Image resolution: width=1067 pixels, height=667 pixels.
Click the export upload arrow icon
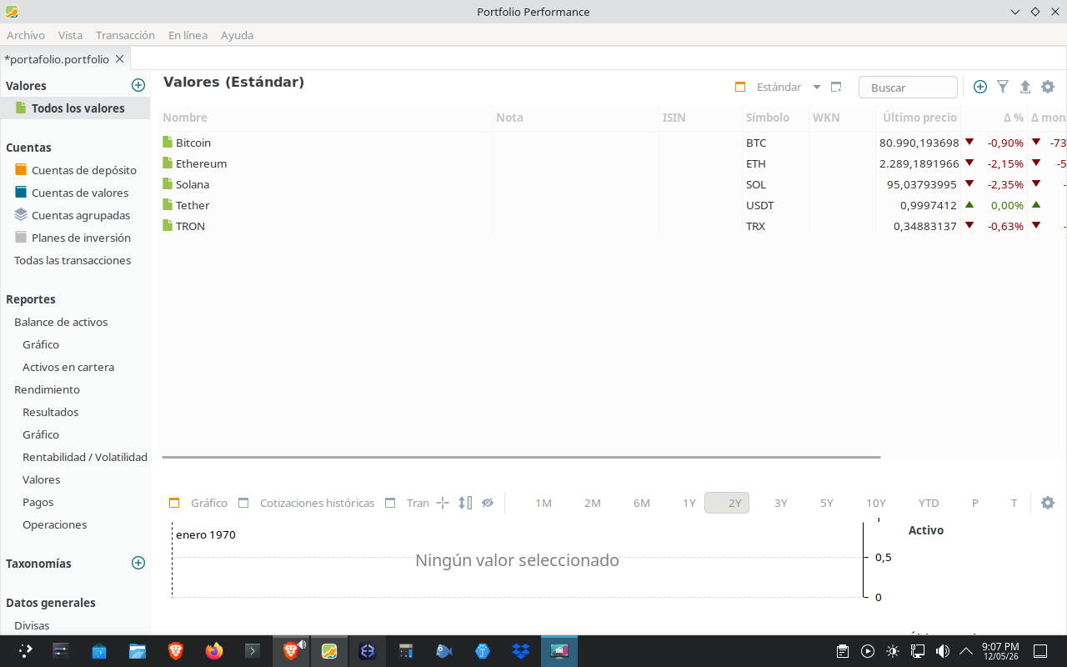1025,87
